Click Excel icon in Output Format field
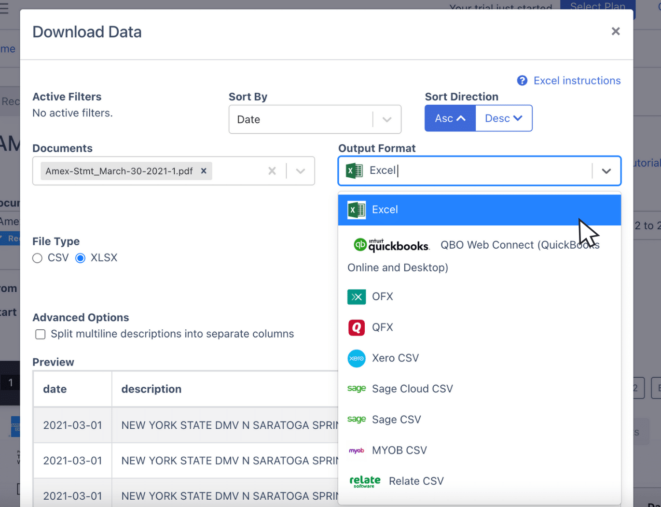This screenshot has width=661, height=507. click(x=355, y=170)
